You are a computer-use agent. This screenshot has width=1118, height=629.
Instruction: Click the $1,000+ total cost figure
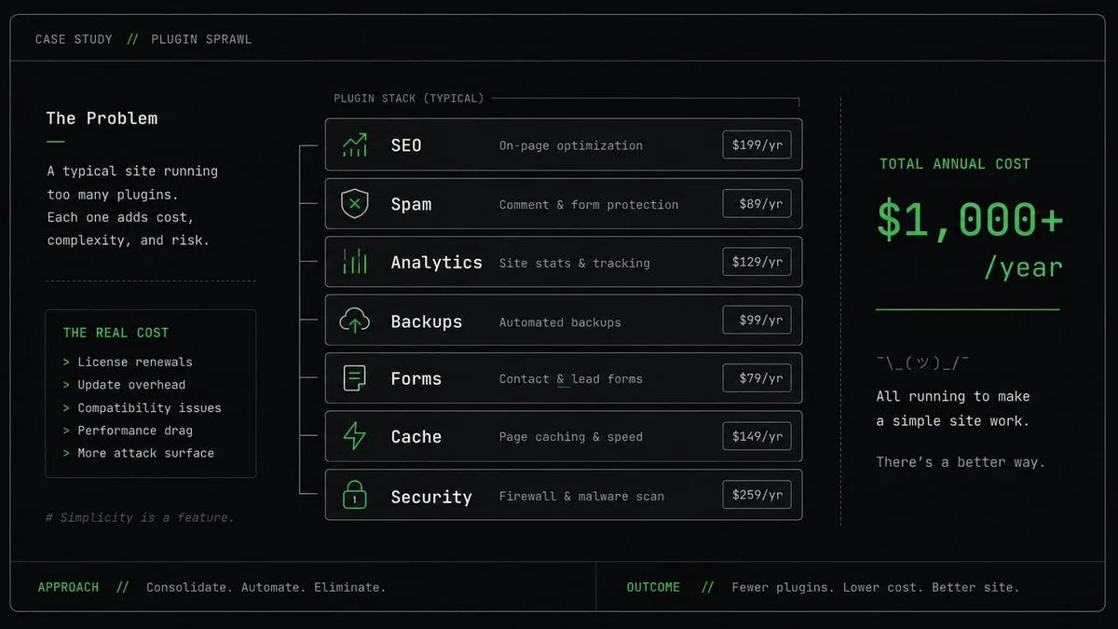coord(970,220)
